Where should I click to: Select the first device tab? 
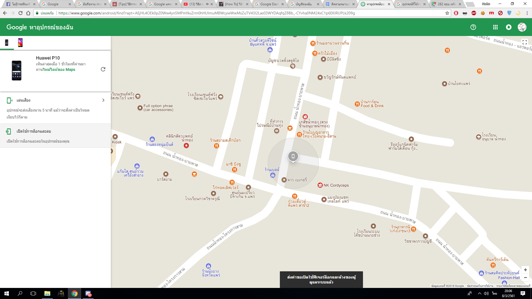click(x=7, y=43)
